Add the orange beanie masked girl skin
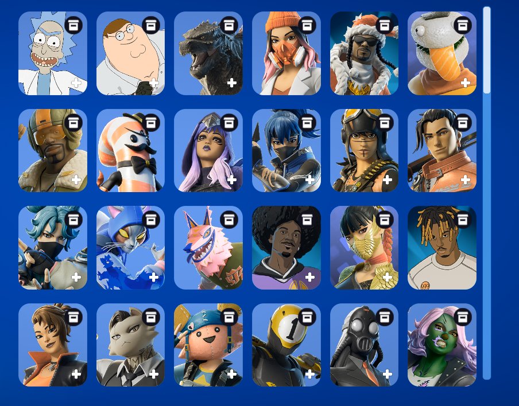Screen dimensions: 519x406 click(x=310, y=83)
